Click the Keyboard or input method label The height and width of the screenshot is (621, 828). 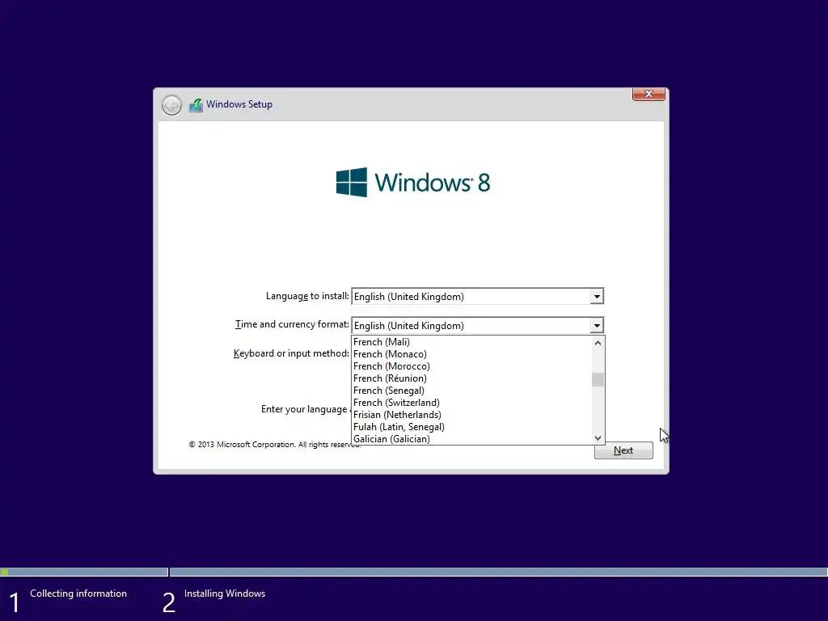(x=291, y=353)
